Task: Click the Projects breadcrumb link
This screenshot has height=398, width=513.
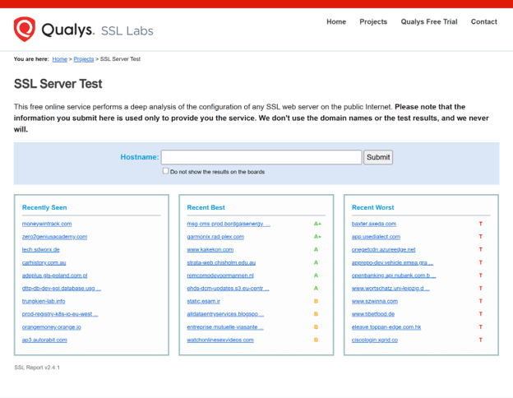Action: (83, 59)
